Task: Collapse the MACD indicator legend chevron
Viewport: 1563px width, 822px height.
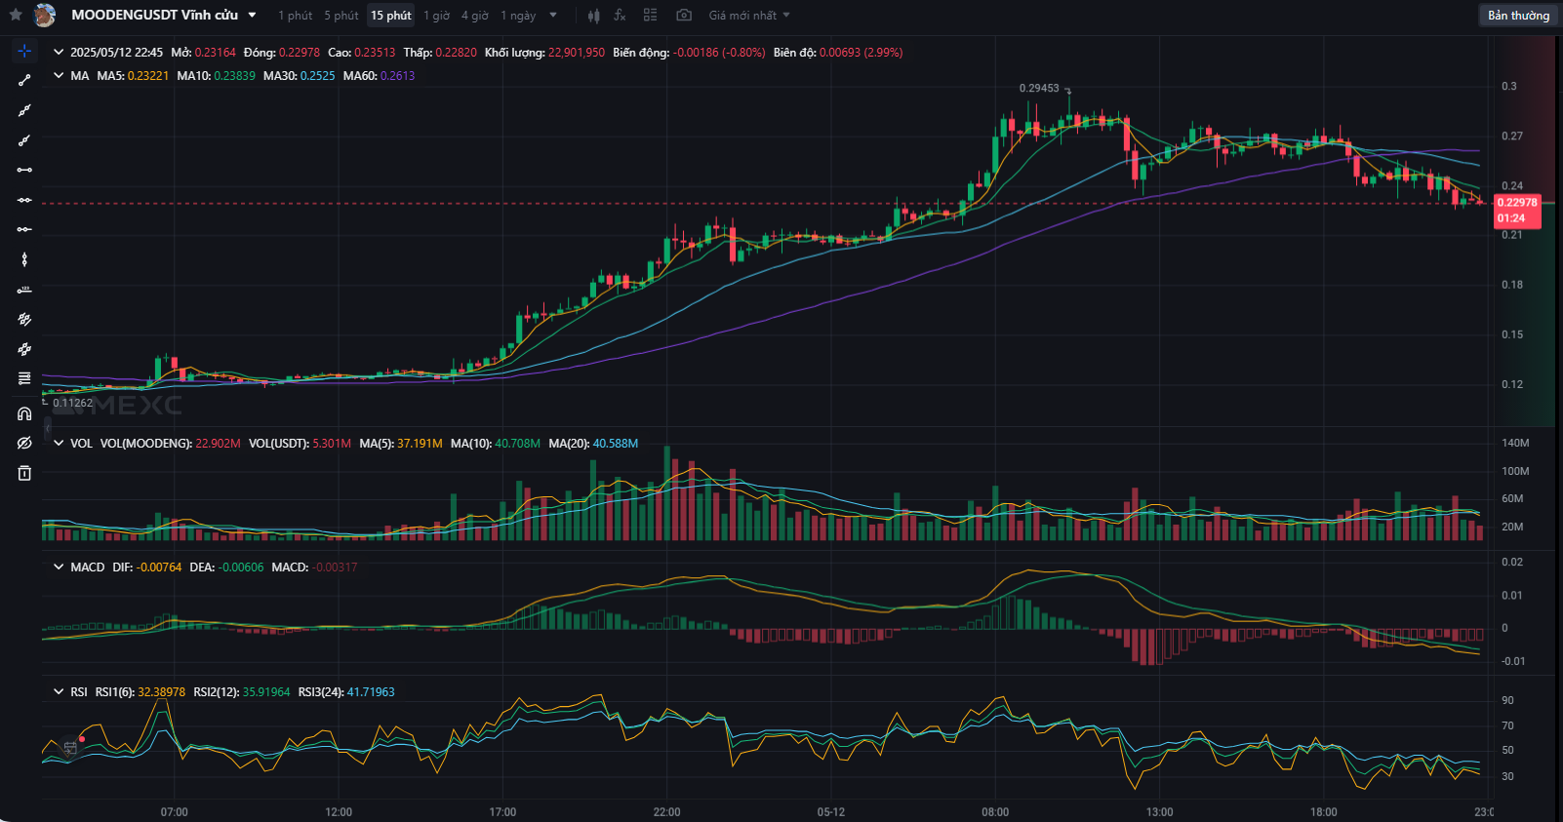Action: click(59, 568)
